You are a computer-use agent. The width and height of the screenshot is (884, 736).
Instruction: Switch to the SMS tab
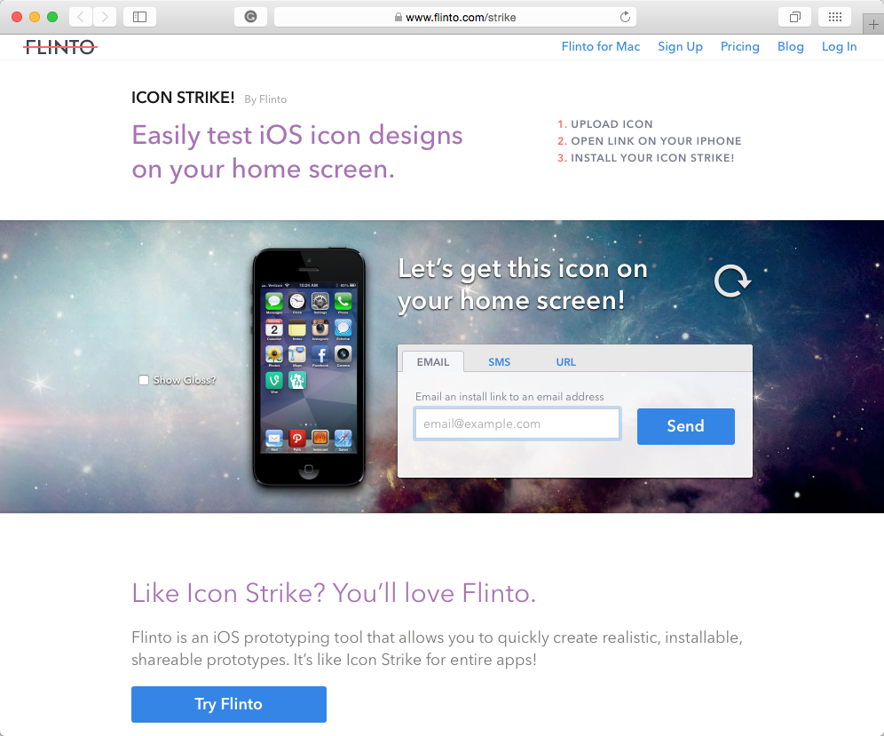pos(499,362)
